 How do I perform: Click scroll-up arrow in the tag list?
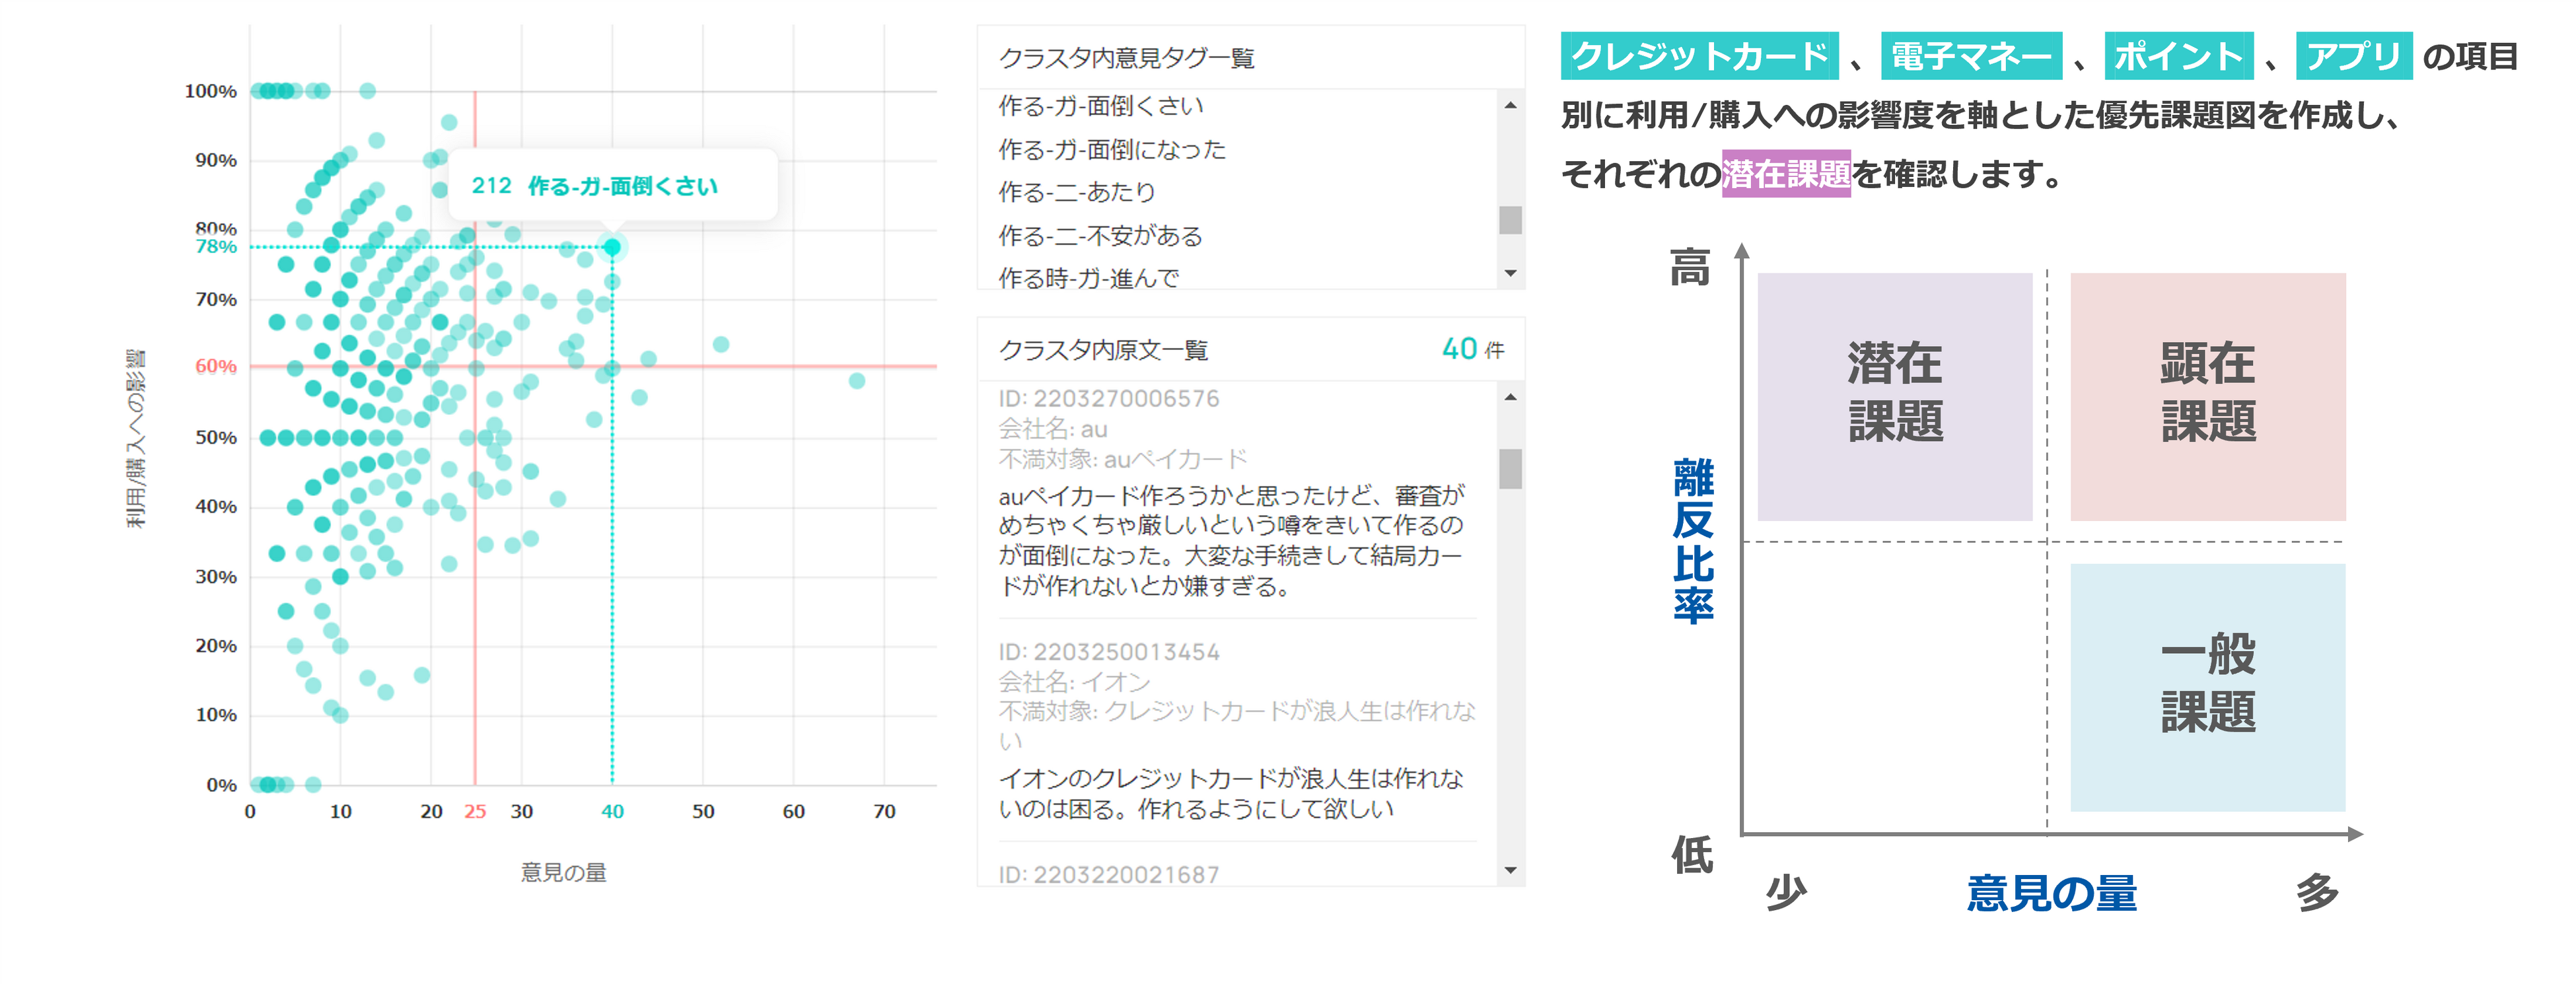1510,105
